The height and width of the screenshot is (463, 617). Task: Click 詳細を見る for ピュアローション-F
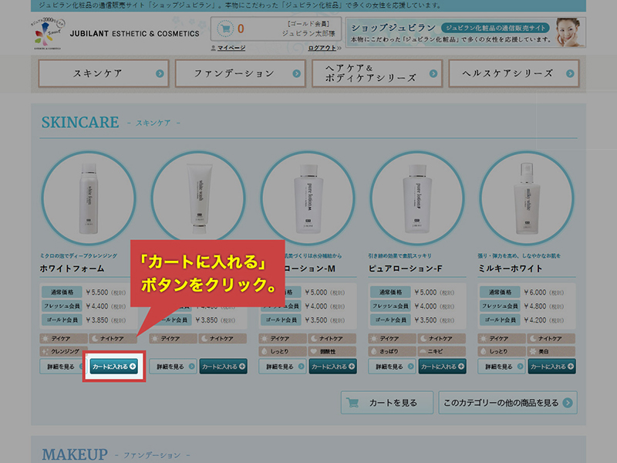click(392, 367)
